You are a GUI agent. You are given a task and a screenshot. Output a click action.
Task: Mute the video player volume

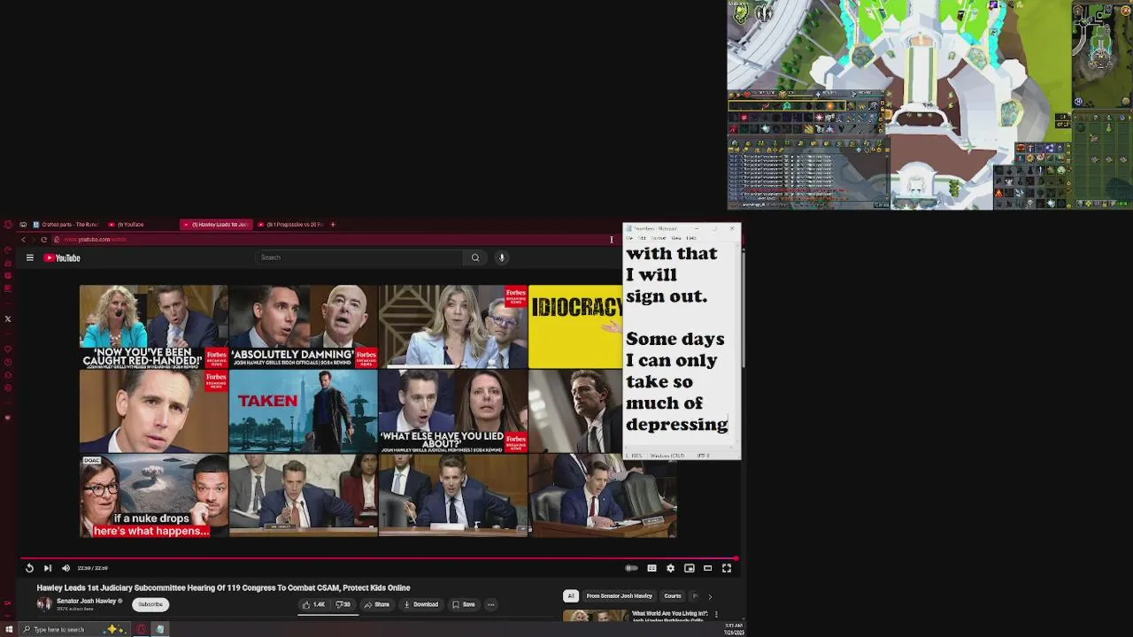66,568
